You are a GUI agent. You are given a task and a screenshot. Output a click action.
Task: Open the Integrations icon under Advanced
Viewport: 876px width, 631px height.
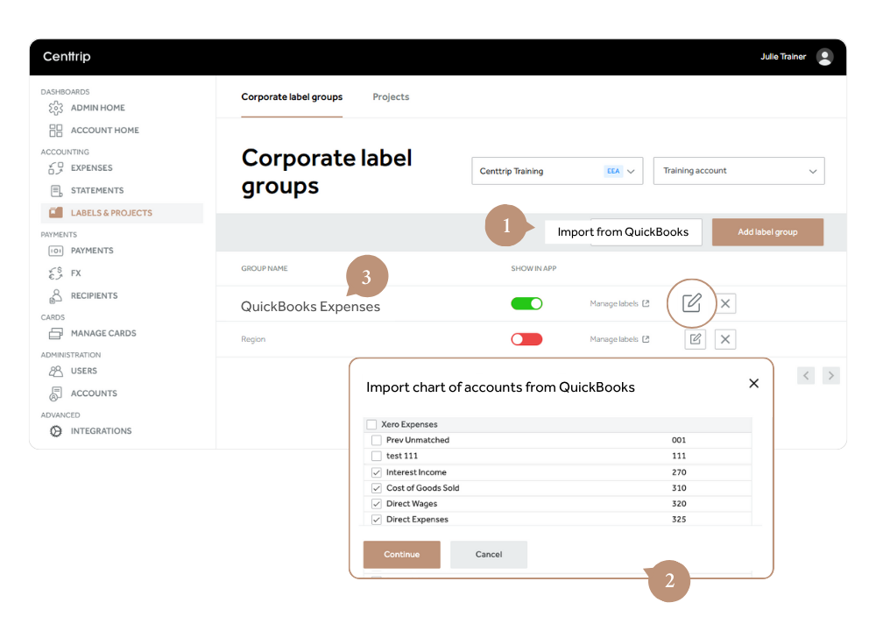point(56,431)
